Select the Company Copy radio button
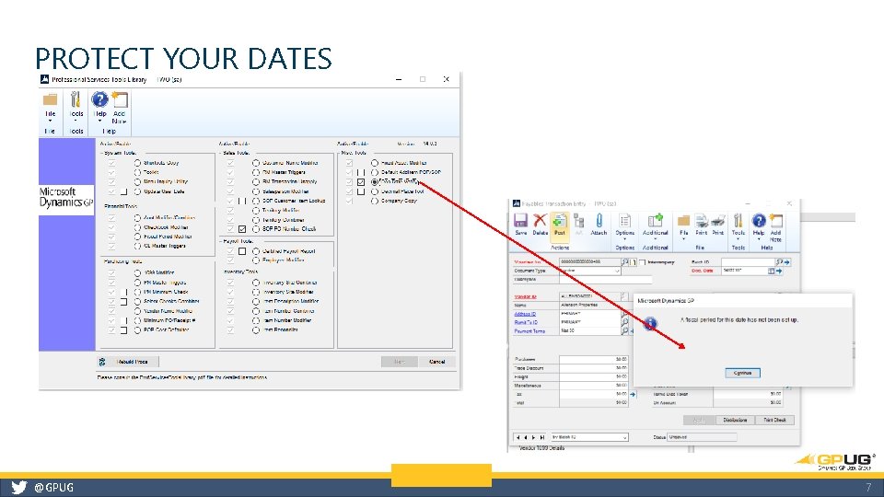The height and width of the screenshot is (497, 884). click(375, 201)
